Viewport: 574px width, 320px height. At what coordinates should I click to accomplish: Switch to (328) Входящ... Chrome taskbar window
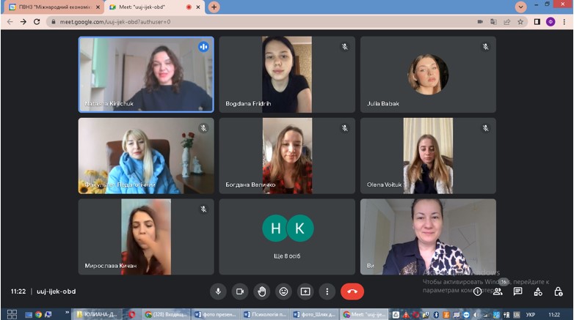point(166,315)
